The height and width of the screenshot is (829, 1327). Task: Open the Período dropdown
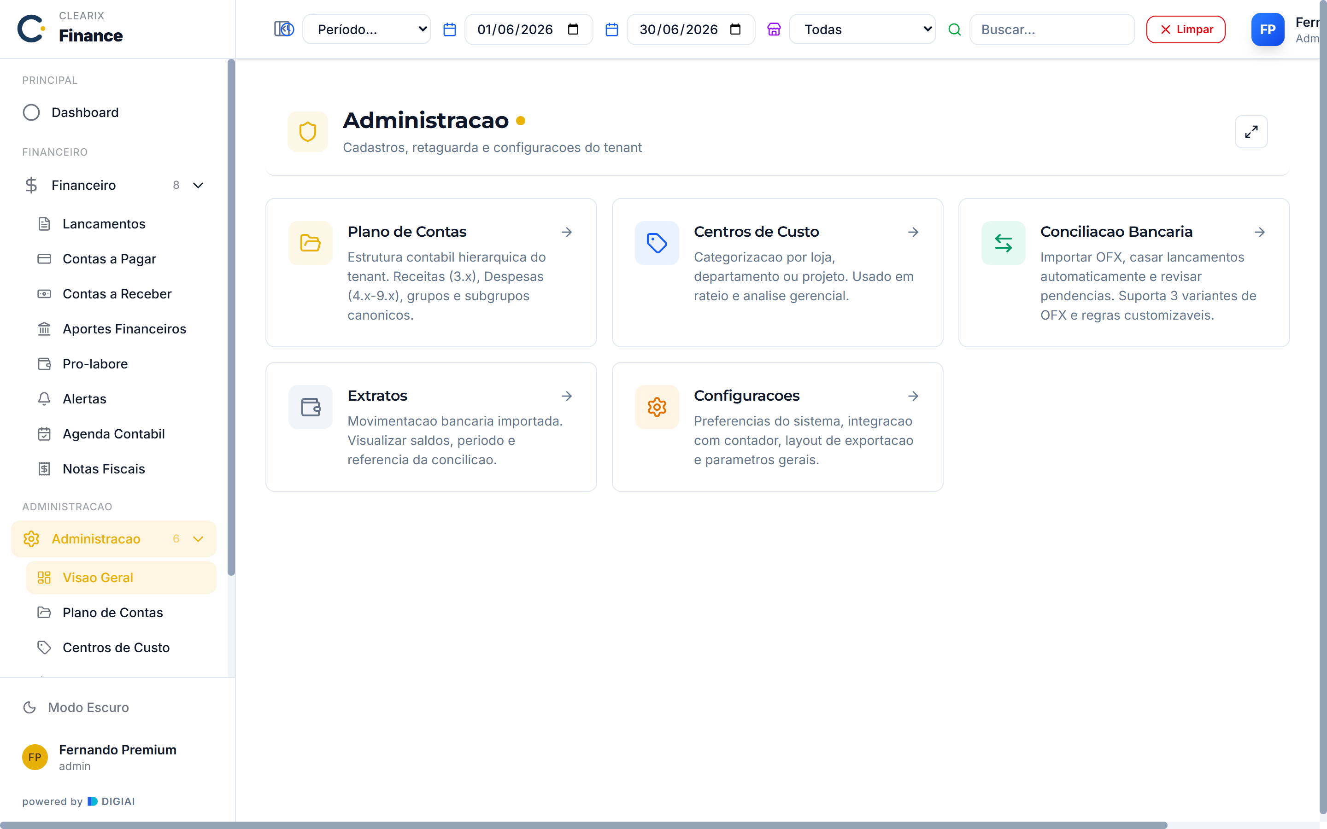[366, 29]
